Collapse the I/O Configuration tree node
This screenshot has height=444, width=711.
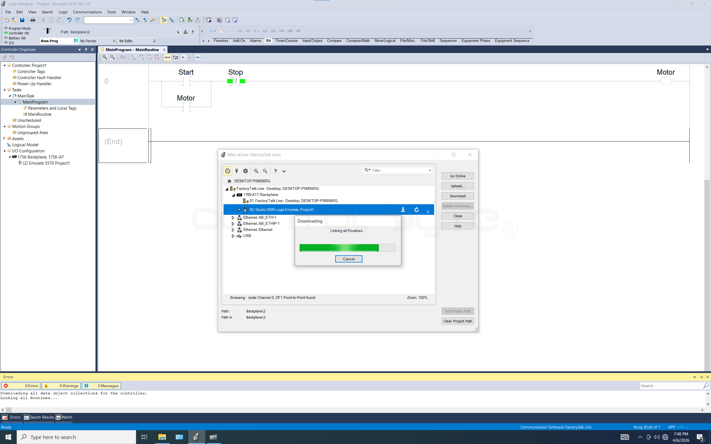click(4, 151)
